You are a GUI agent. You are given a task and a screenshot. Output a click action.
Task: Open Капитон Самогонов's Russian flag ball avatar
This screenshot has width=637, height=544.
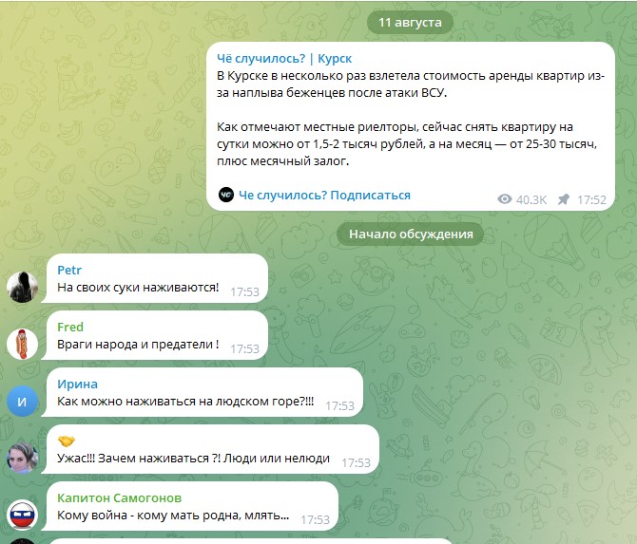[23, 516]
